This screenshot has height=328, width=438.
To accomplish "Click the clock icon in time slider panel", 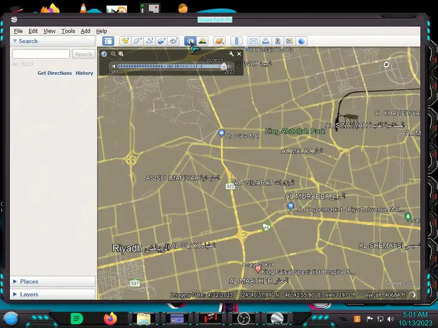I will tap(104, 54).
